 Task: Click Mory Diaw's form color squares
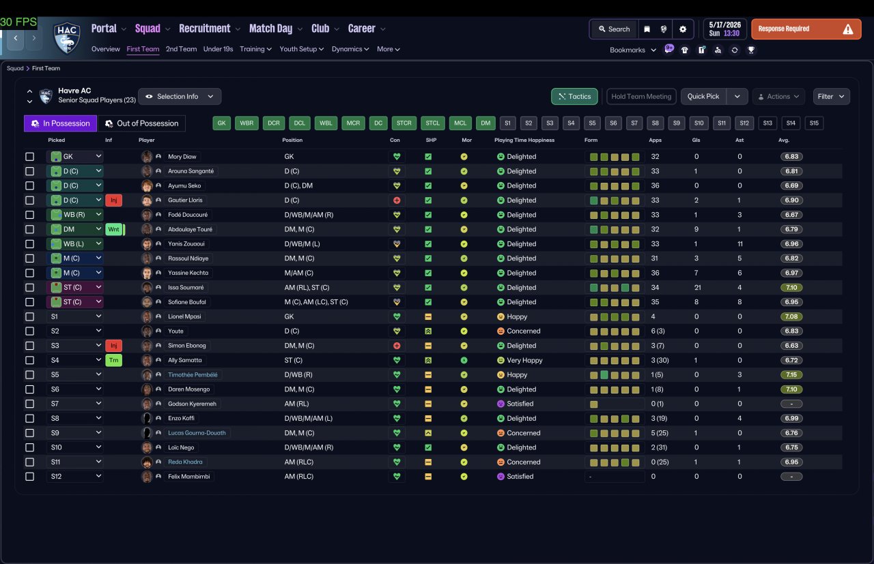[615, 157]
